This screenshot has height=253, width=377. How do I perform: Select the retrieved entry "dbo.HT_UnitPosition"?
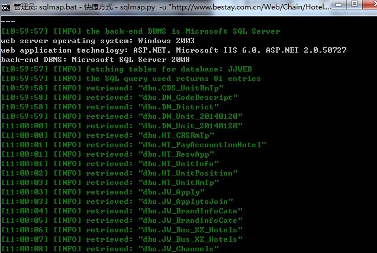(x=188, y=173)
